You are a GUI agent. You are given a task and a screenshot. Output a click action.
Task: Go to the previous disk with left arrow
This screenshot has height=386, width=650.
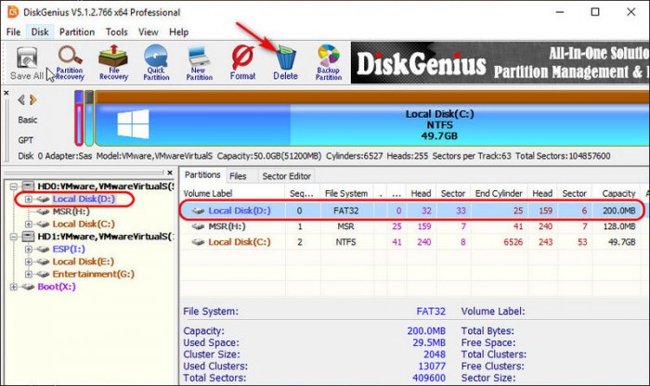21,100
